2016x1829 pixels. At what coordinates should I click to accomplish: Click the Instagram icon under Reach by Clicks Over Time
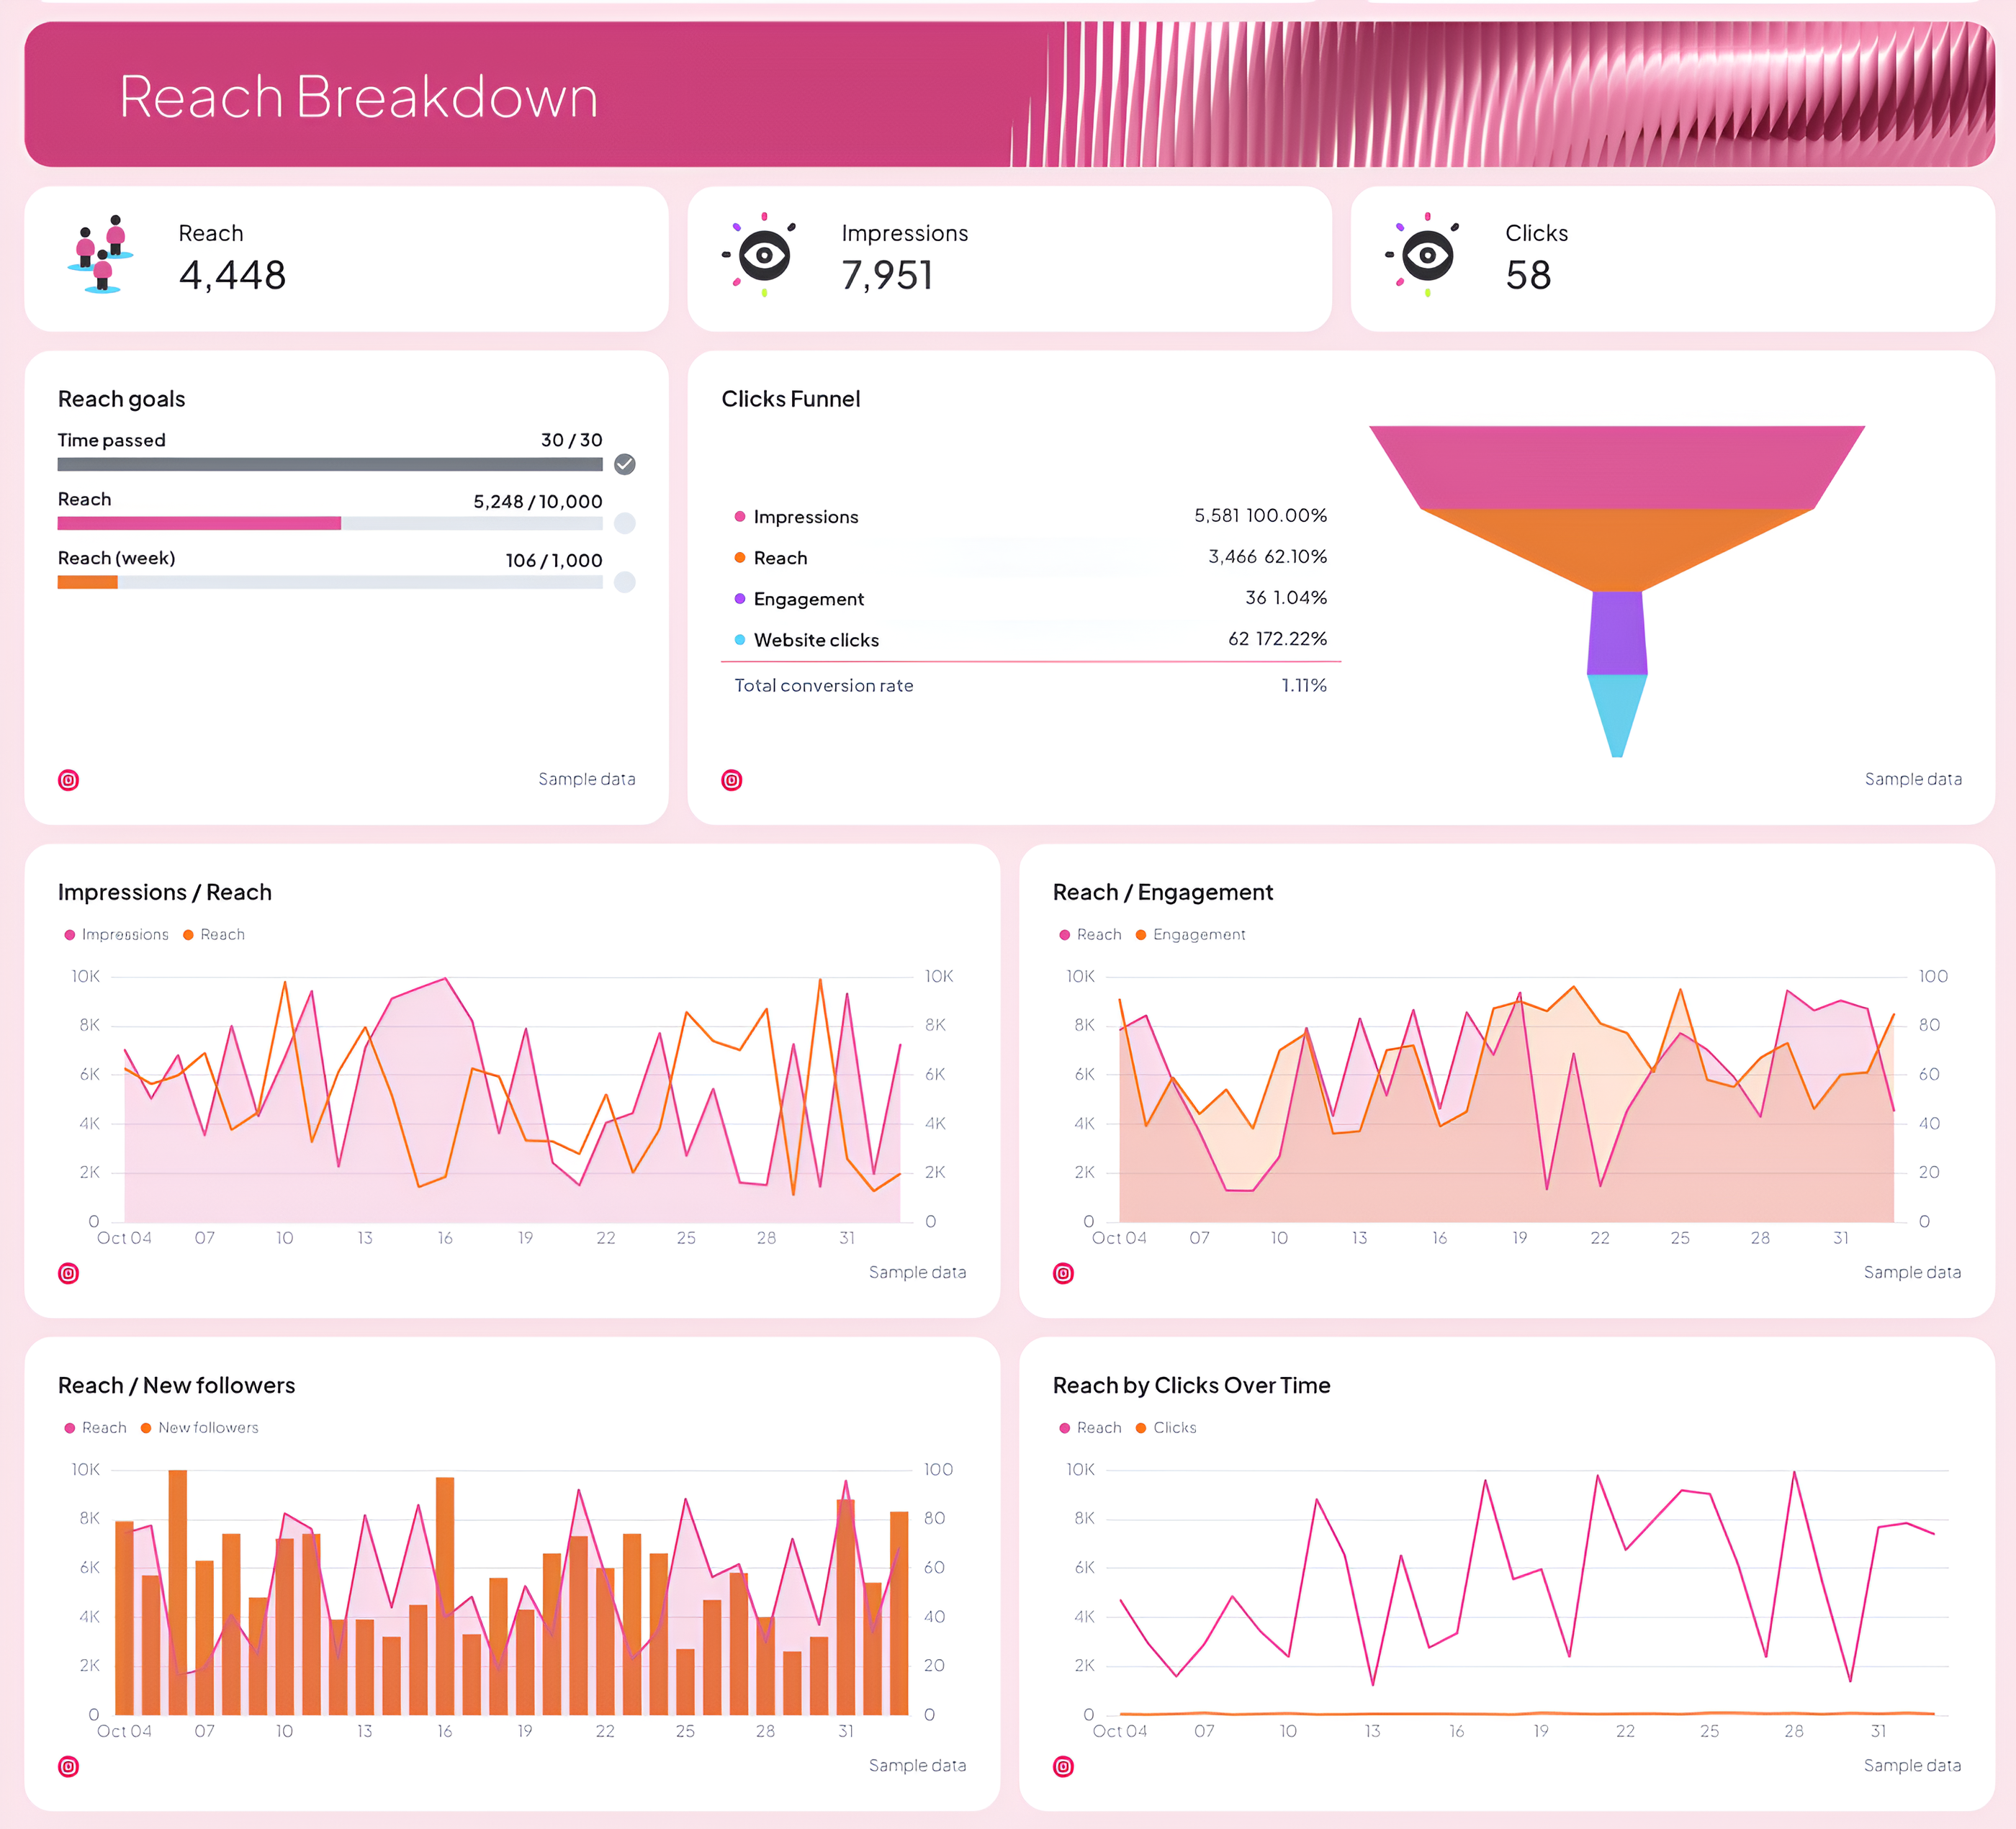click(1062, 1766)
